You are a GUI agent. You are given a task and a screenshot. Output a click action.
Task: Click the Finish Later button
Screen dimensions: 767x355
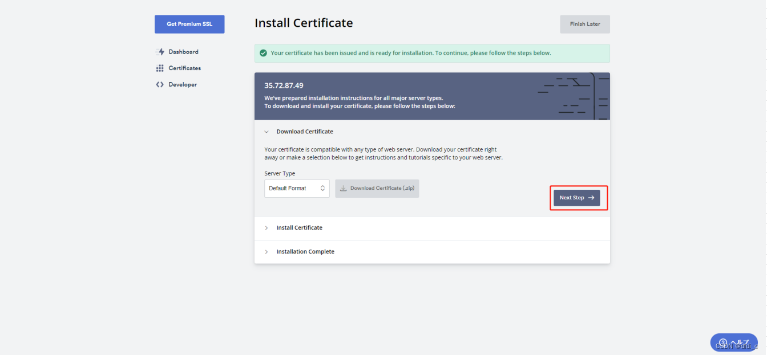point(585,25)
